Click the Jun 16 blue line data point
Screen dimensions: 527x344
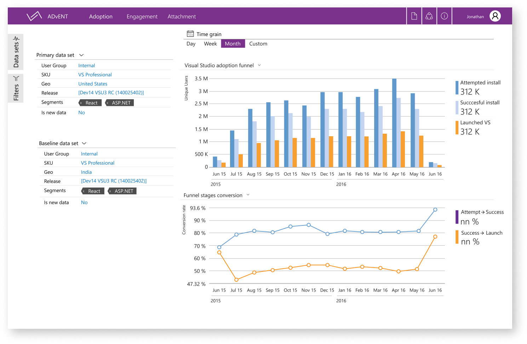(435, 210)
